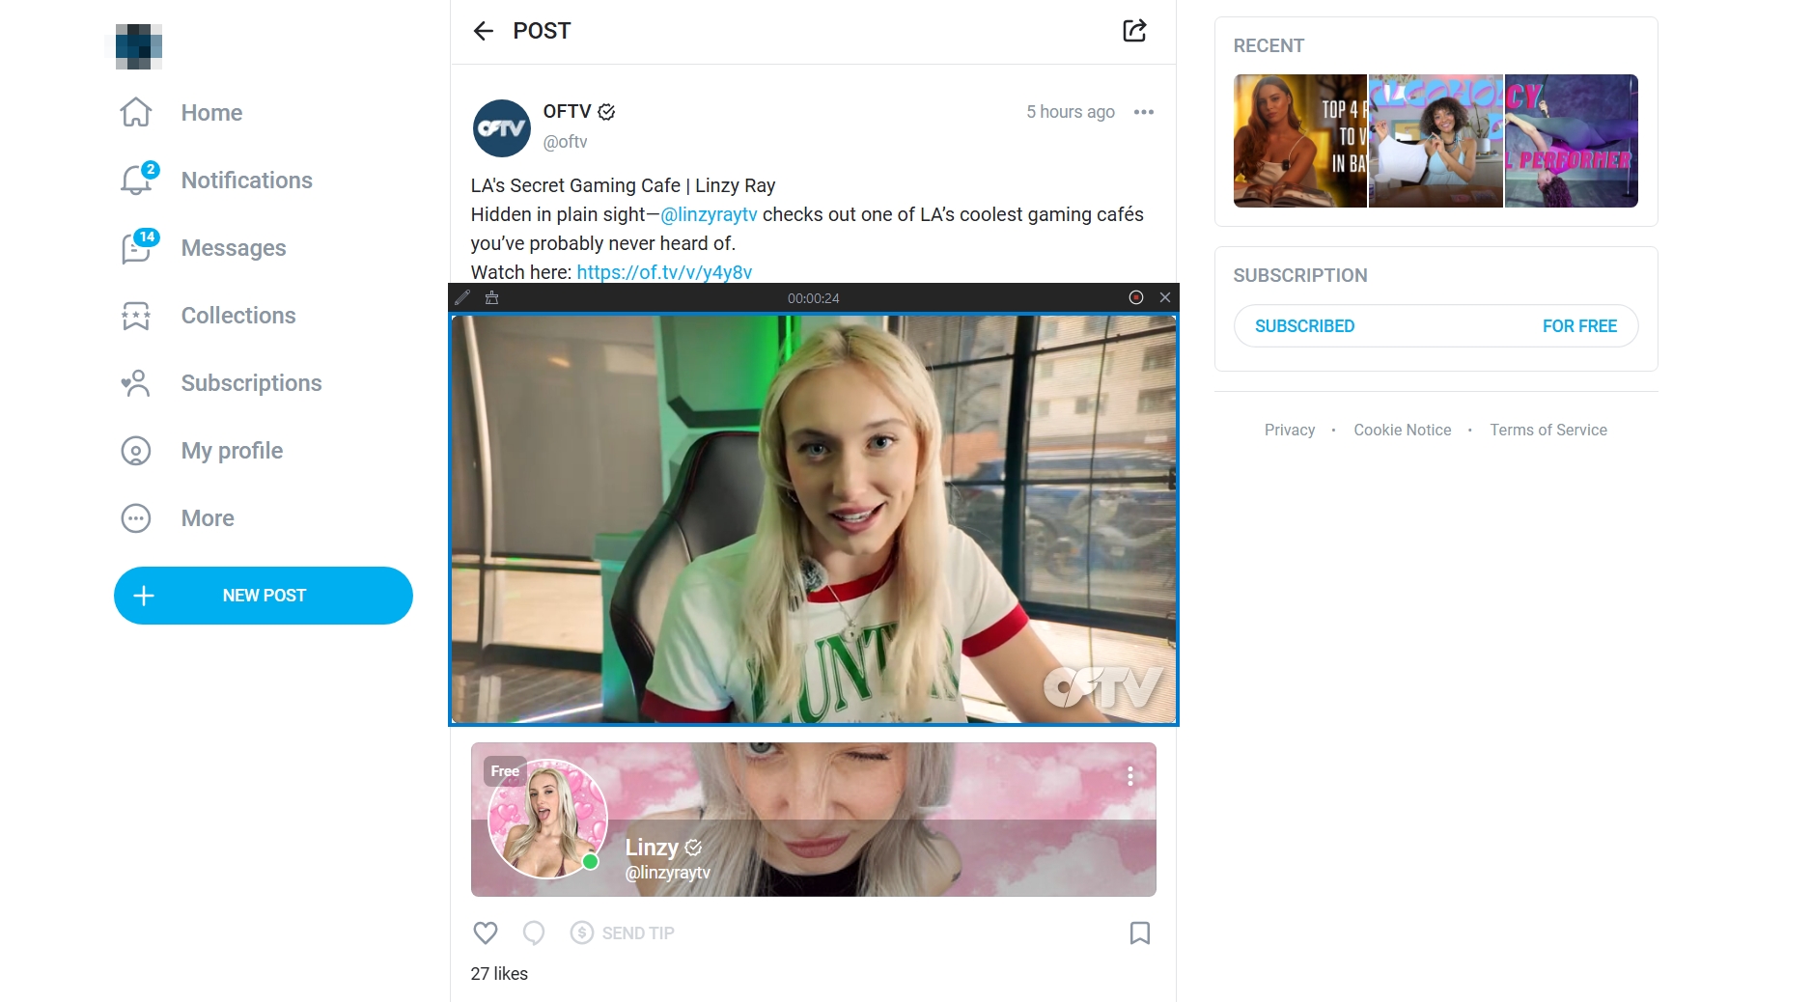Click SEND TIP on the post
The height and width of the screenshot is (1002, 1812).
(x=623, y=932)
